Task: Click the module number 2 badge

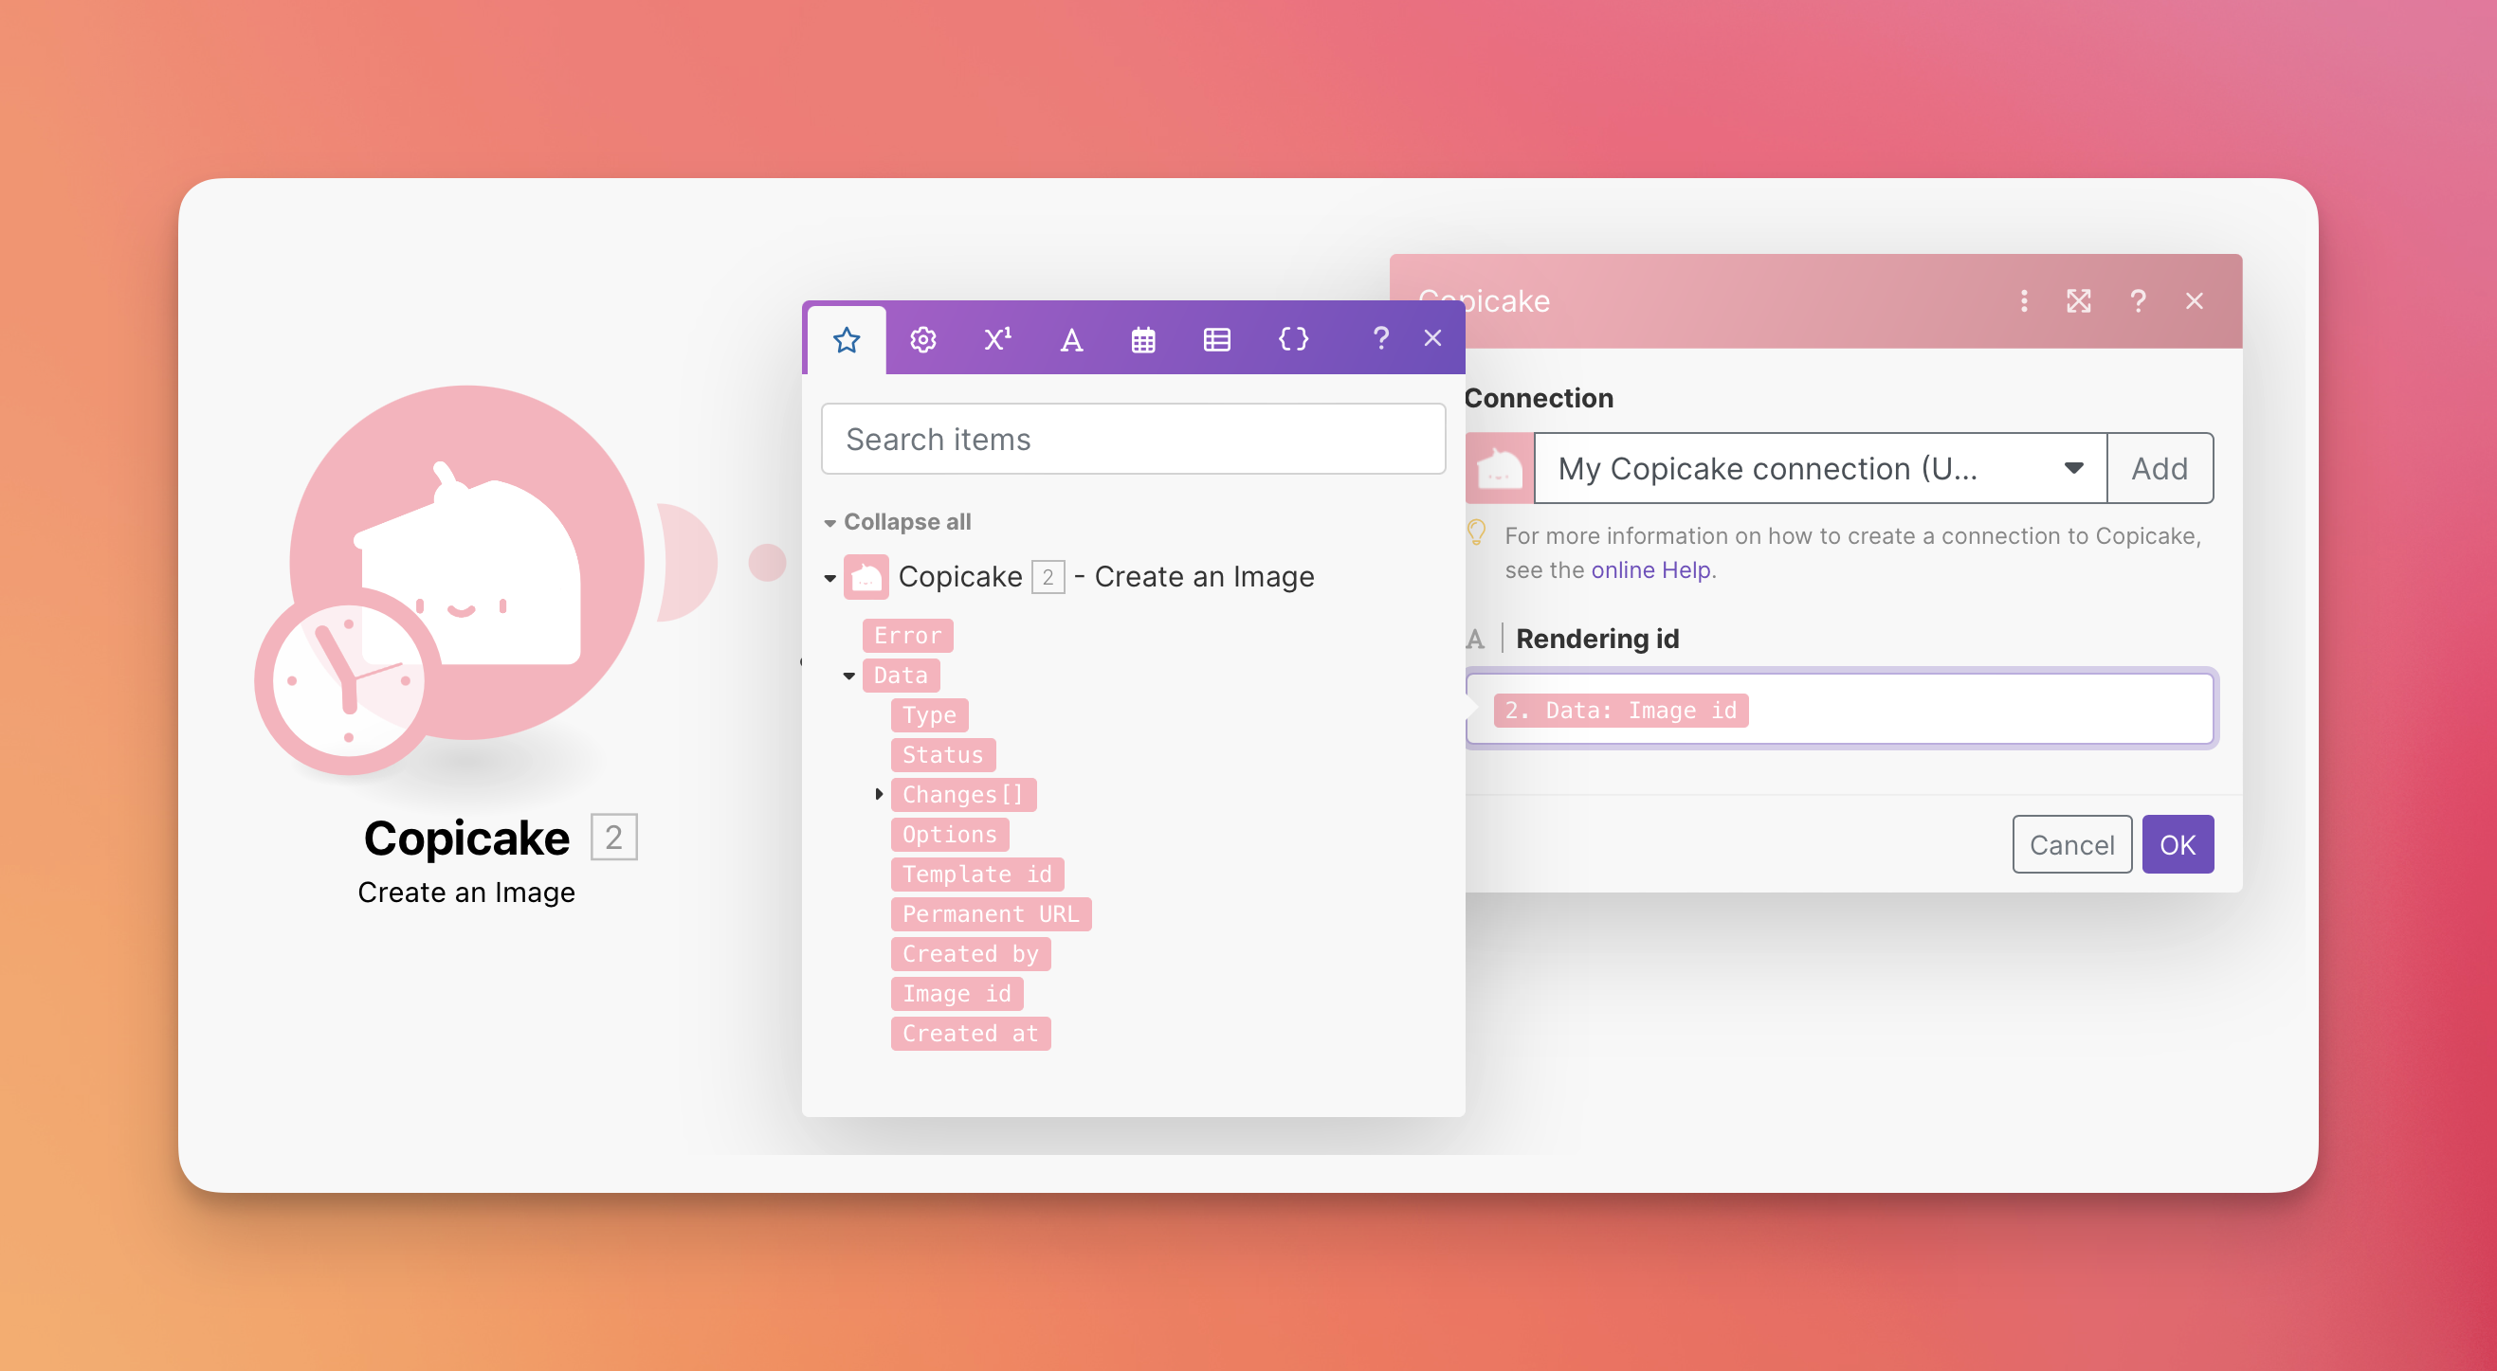Action: tap(613, 838)
